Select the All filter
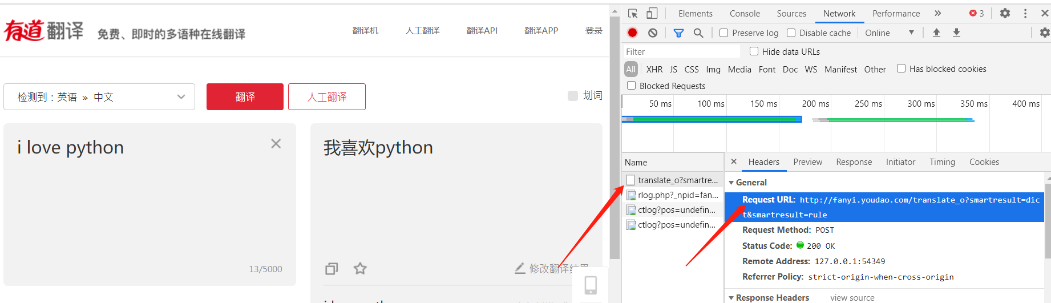This screenshot has height=303, width=1051. tap(630, 69)
